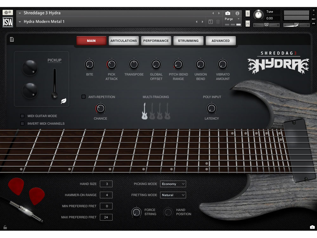Click the BITE knob
Image resolution: width=317 pixels, height=238 pixels.
point(89,64)
